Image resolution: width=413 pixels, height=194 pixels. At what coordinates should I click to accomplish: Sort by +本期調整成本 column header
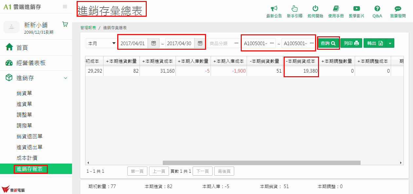[373, 61]
